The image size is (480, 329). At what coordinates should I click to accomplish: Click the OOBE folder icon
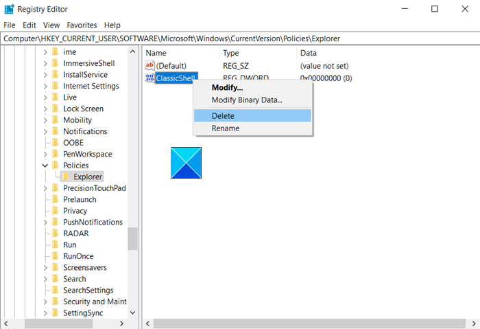coord(56,143)
